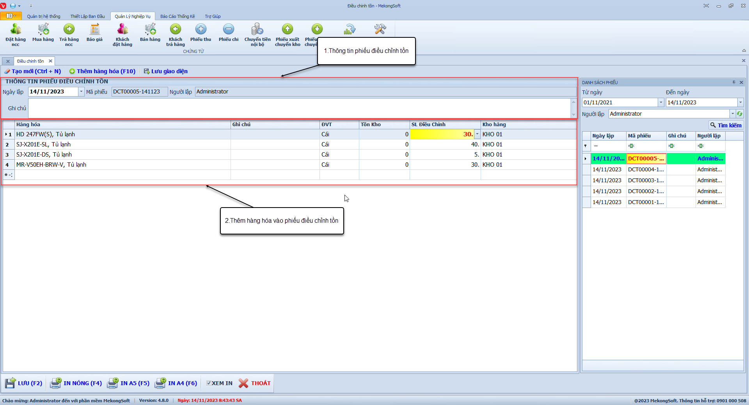This screenshot has width=749, height=405.
Task: Click Thêm hàng hóa (F10) button
Action: 102,71
